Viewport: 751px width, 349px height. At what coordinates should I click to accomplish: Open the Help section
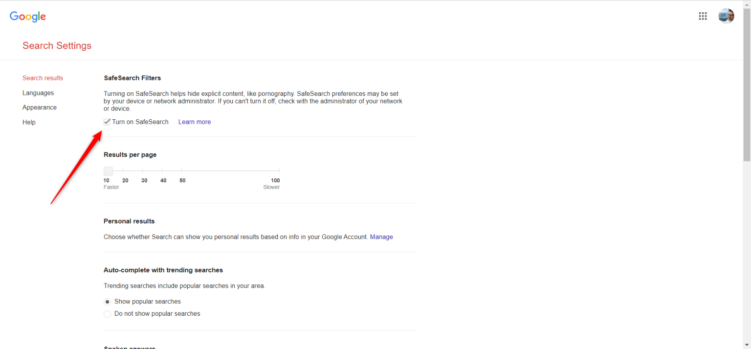pos(29,122)
